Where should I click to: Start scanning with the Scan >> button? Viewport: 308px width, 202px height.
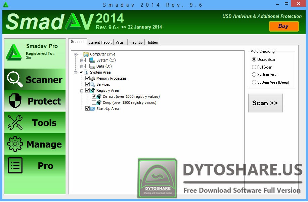tap(265, 103)
